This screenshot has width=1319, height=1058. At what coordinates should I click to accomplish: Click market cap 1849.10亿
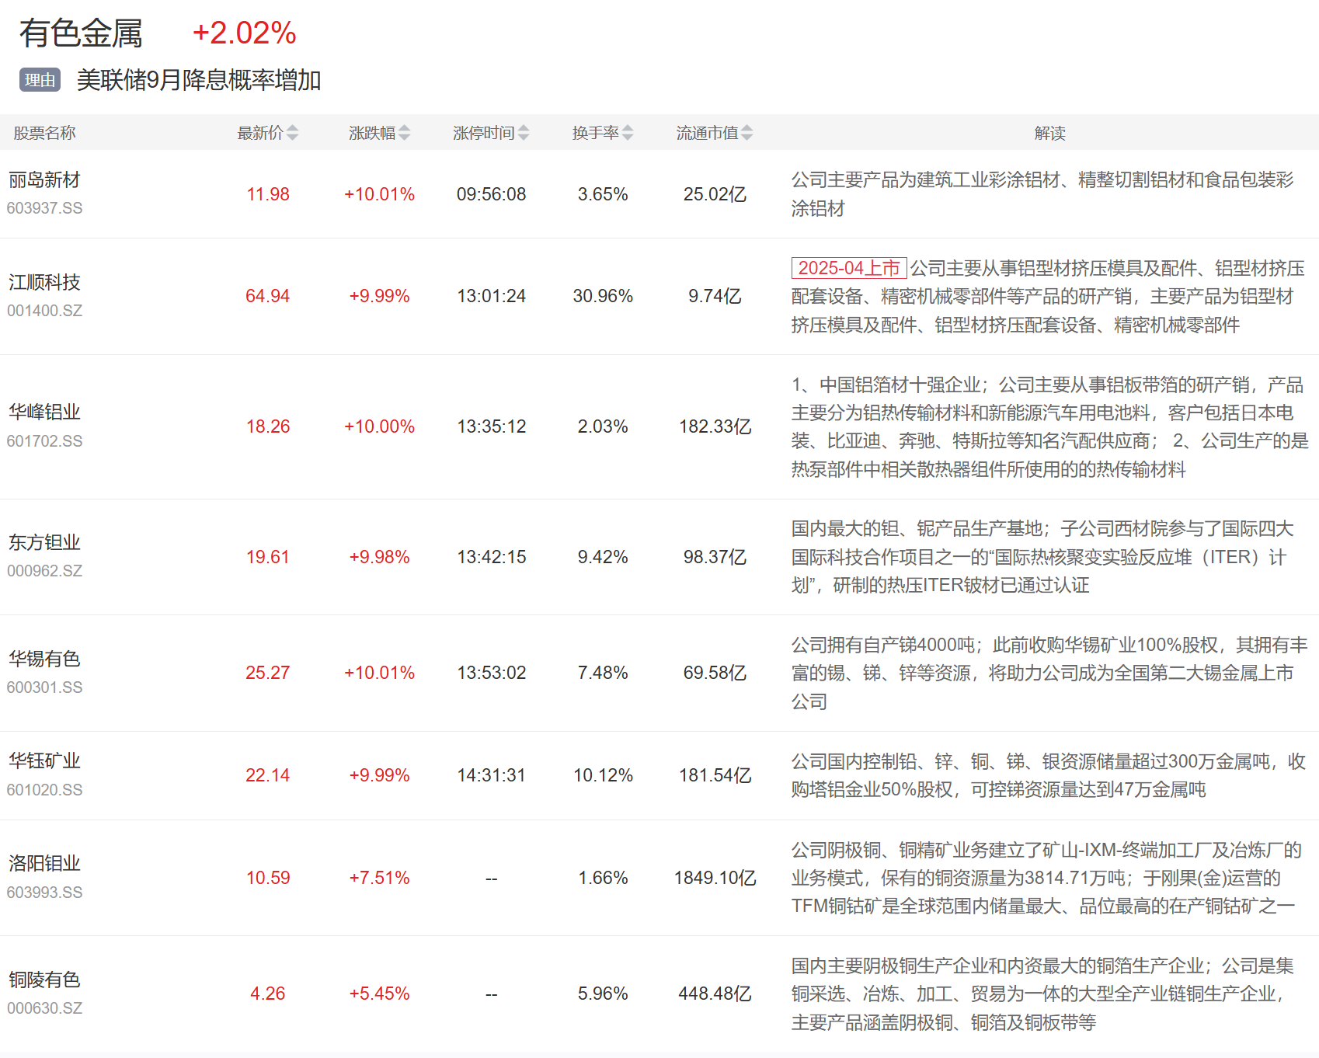click(x=715, y=878)
